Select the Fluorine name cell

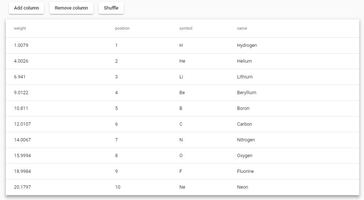[245, 171]
